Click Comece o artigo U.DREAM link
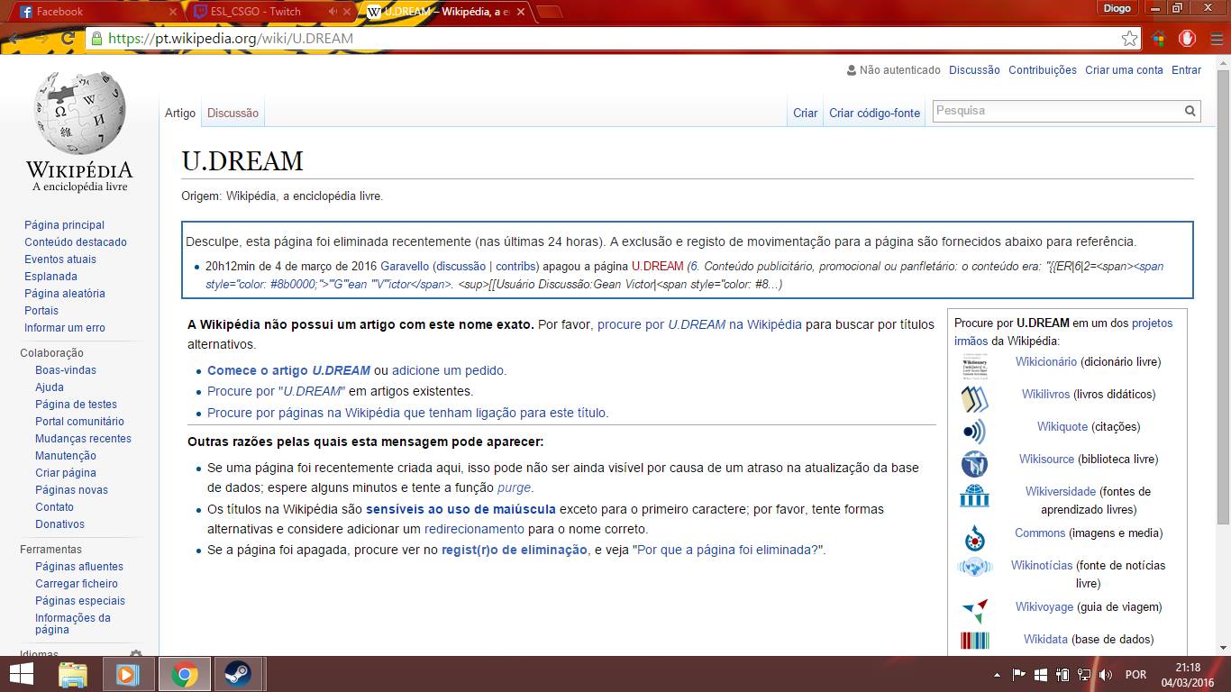This screenshot has height=692, width=1231. 288,370
